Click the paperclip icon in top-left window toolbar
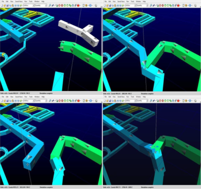The image size is (201, 190). [76, 5]
